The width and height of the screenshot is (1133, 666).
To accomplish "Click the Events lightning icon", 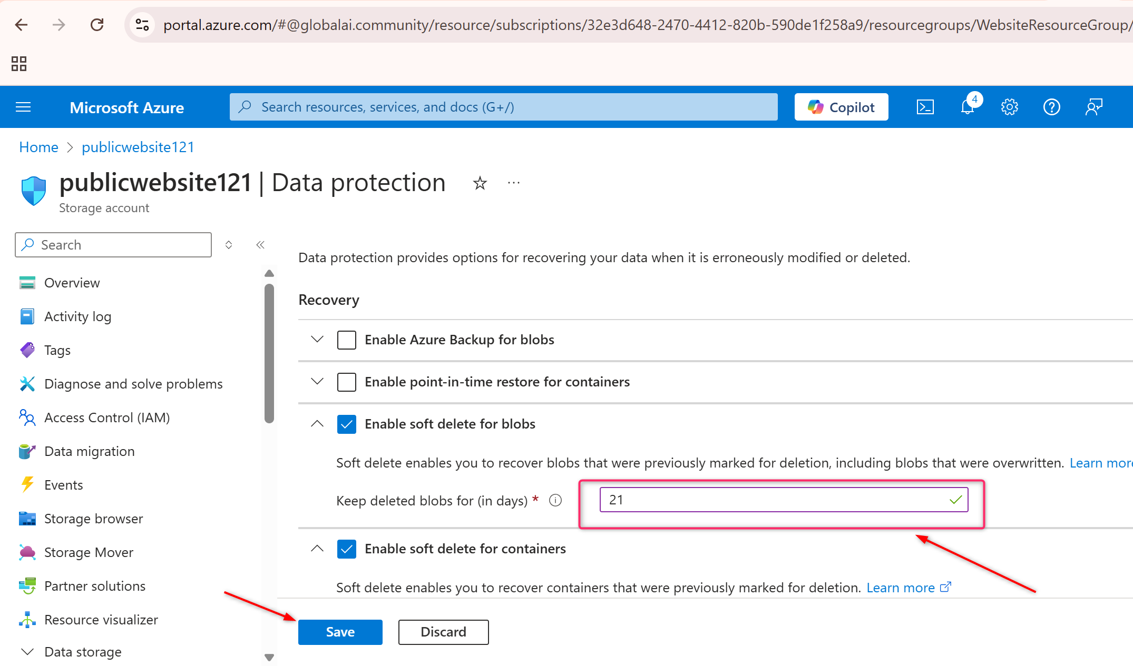I will click(27, 485).
